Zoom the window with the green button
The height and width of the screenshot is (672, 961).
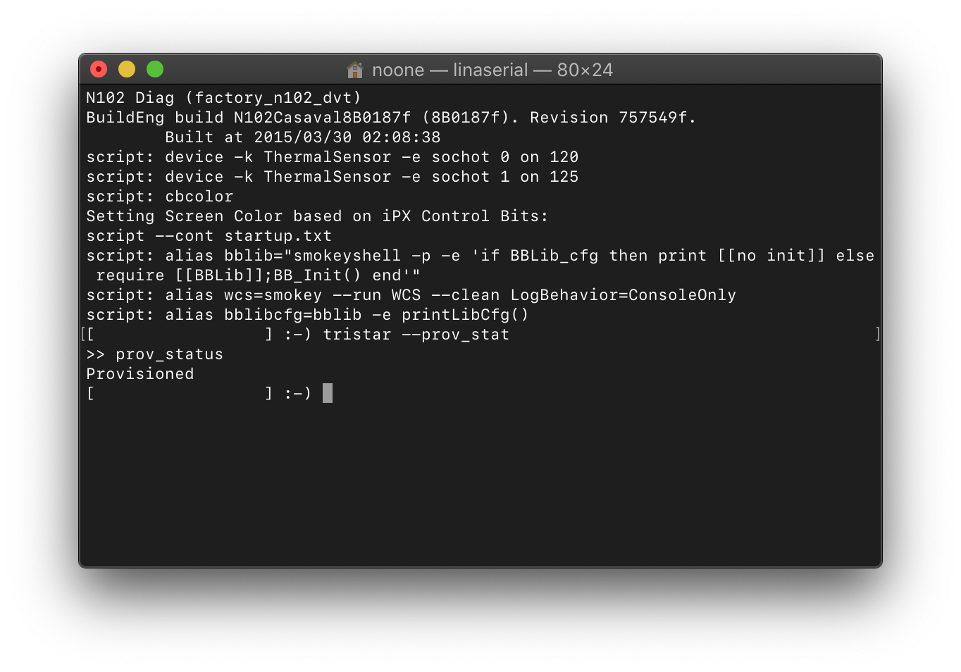click(155, 69)
